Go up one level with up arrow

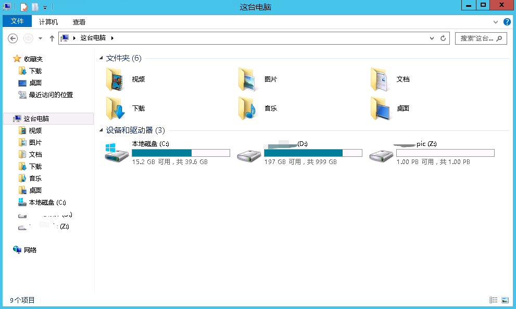[x=52, y=38]
